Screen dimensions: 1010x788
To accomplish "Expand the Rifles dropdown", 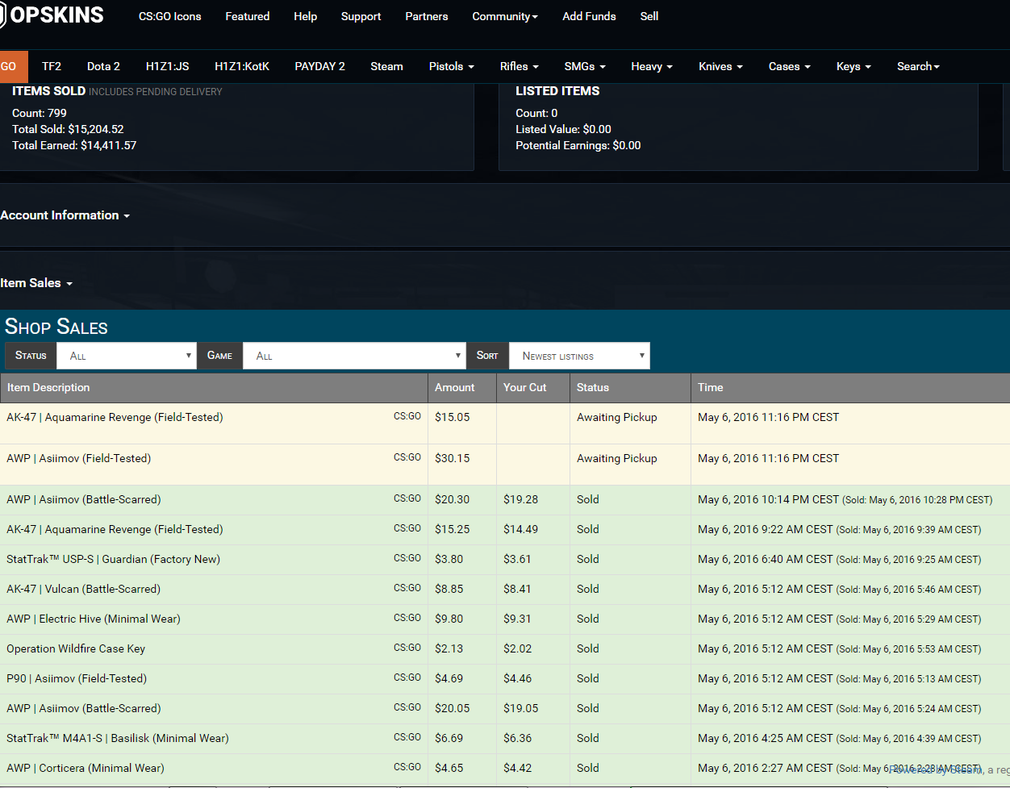I will tap(519, 66).
